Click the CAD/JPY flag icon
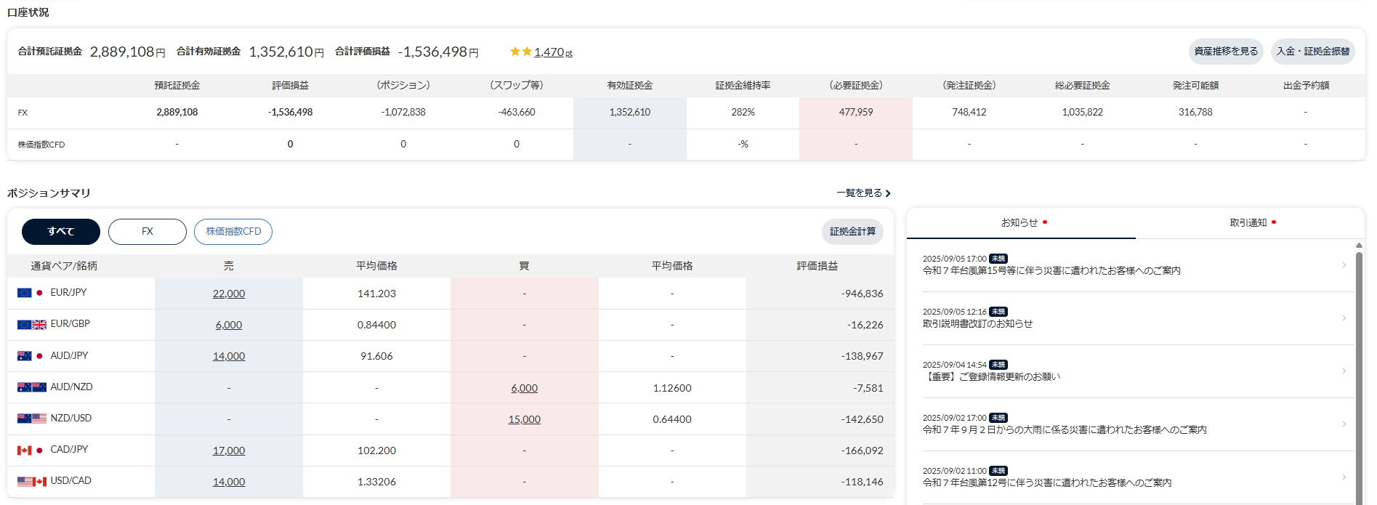Viewport: 1377px width, 505px height. click(31, 450)
